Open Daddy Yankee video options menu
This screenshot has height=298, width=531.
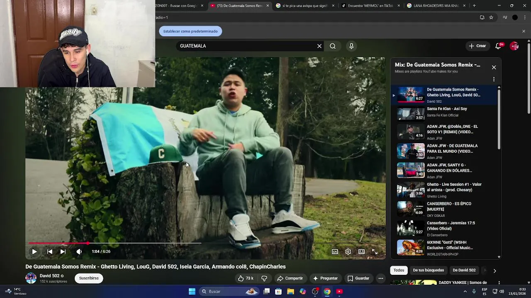499,283
